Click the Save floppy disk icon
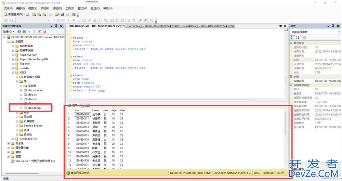This screenshot has height=181, width=342. click(x=62, y=14)
